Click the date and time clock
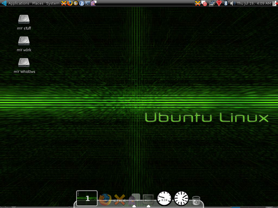Image resolution: width=278 pixels, height=208 pixels. coord(254,3)
